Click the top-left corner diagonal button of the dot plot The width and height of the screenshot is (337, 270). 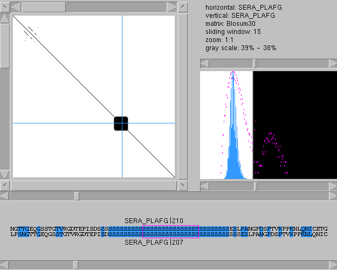click(x=5, y=8)
